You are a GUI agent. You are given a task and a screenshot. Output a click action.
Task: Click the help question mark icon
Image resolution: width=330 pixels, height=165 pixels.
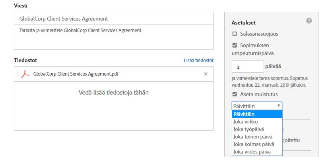point(309,21)
